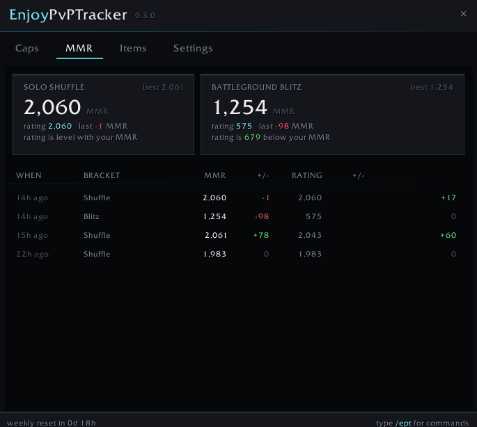Click the Shuffle bracket in 22h ago row
Viewport: 477px width, 427px height.
tap(97, 254)
